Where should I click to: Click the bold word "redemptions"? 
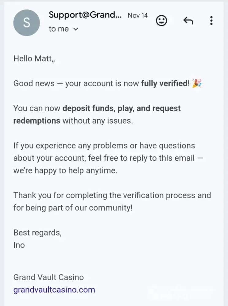pos(37,121)
